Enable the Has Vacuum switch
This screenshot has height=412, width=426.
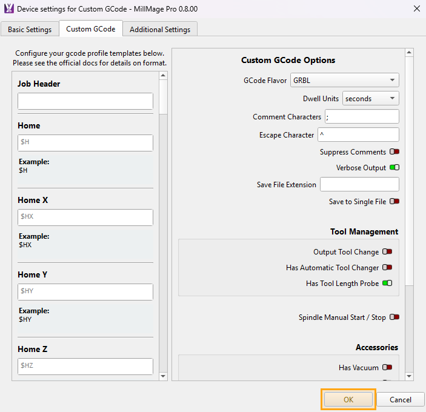[x=387, y=368]
